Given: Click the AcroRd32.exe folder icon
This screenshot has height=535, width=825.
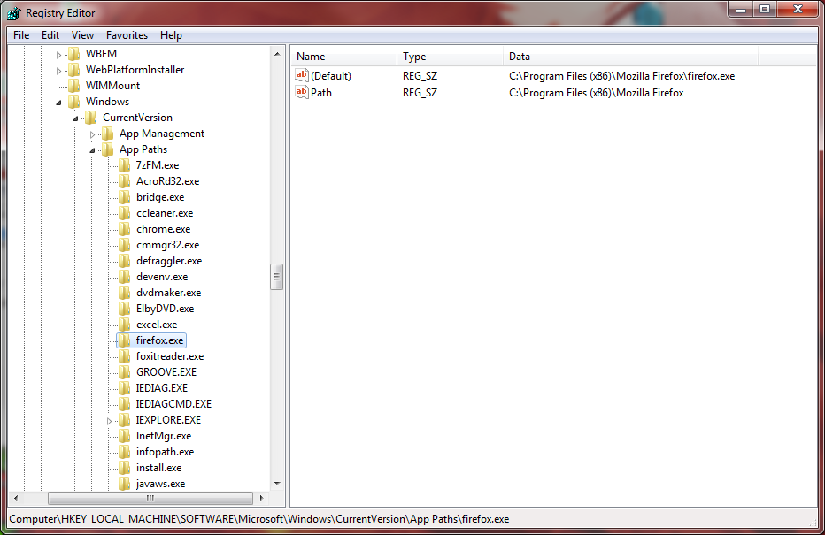Looking at the screenshot, I should (x=125, y=181).
